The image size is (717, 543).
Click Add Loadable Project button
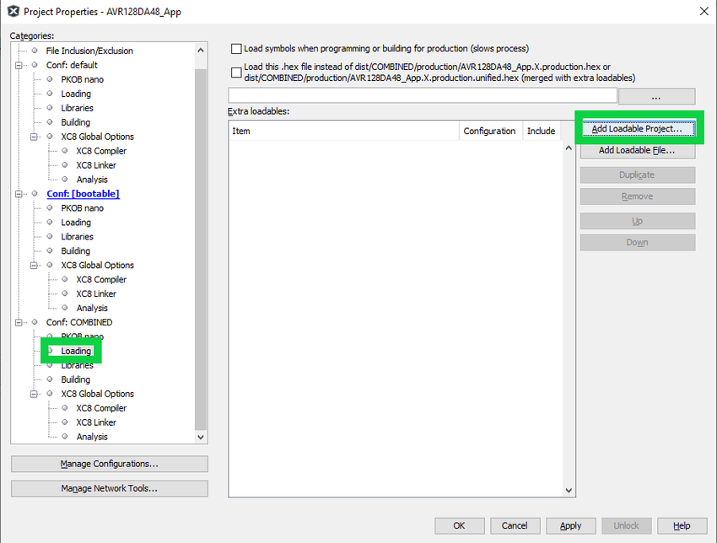637,129
